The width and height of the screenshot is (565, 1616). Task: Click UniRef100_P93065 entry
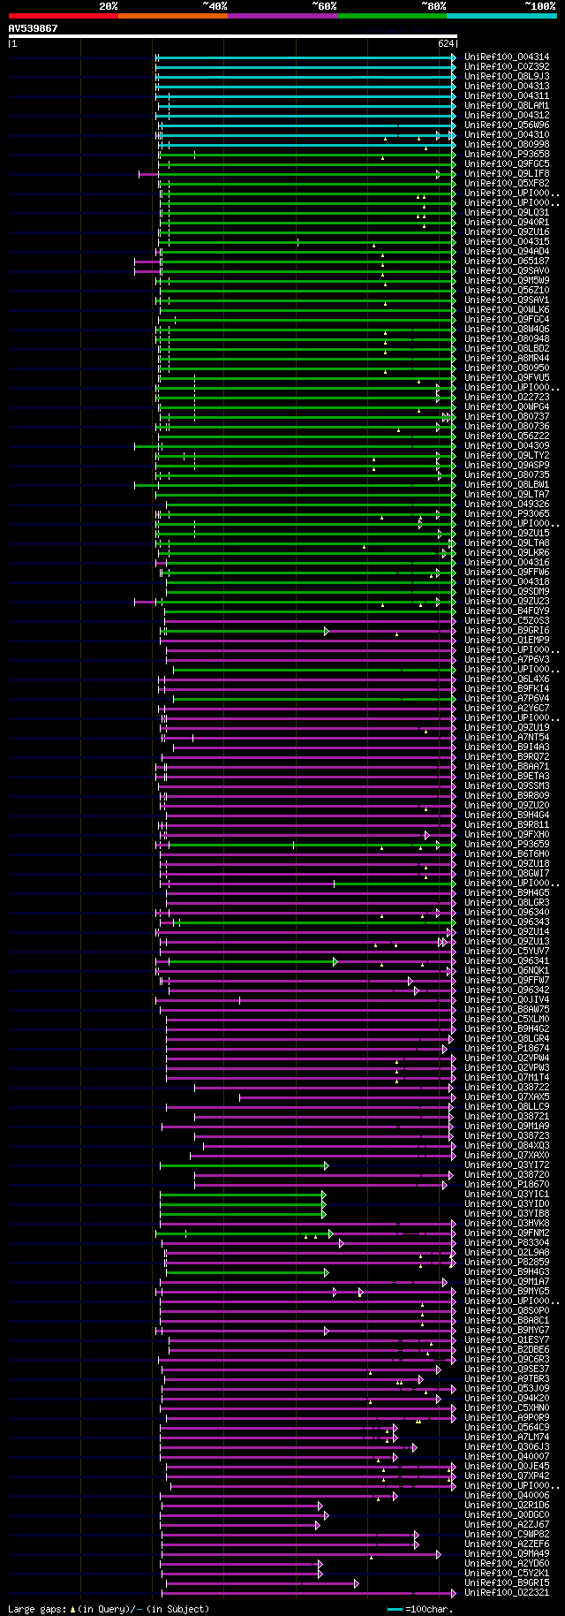tap(507, 513)
